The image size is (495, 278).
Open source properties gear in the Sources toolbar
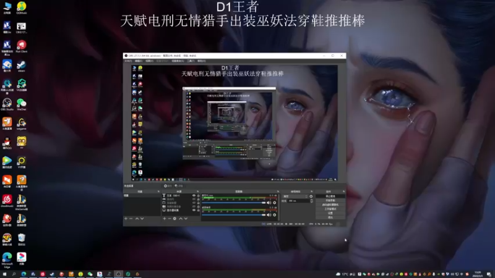point(174,219)
